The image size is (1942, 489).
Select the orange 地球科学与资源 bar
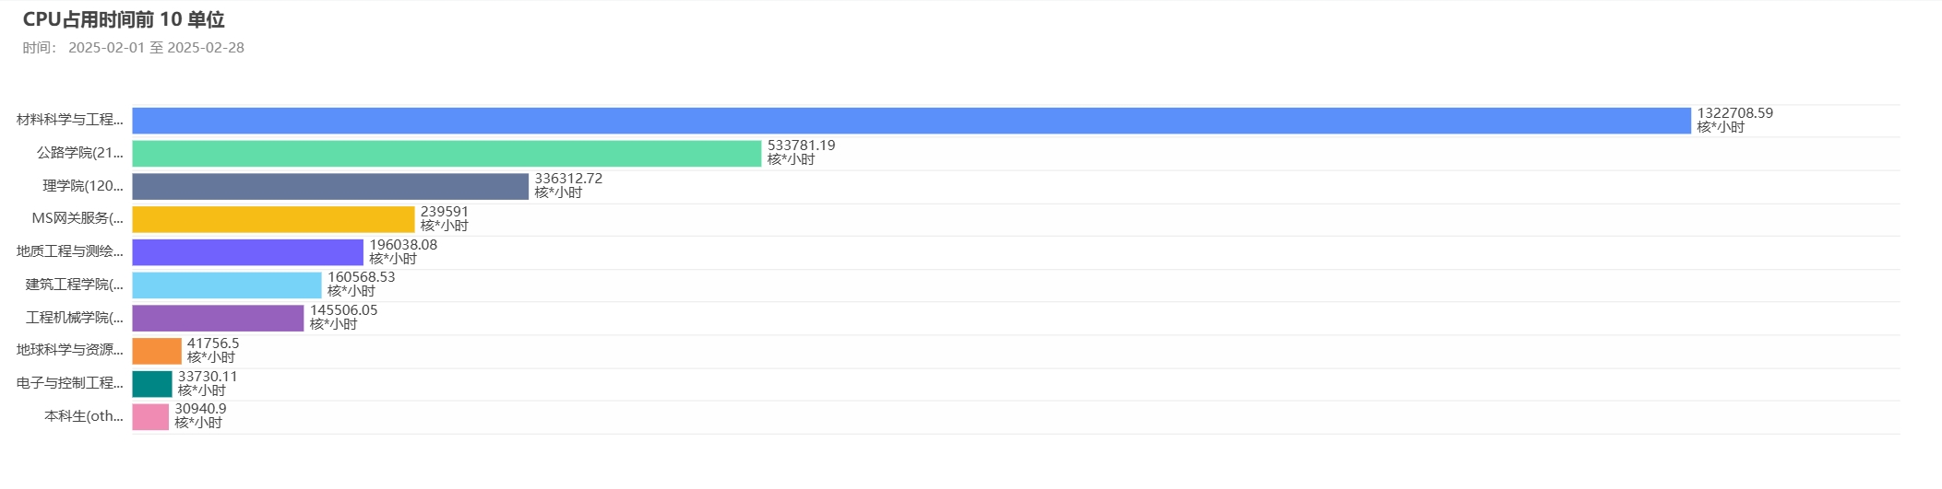(157, 351)
